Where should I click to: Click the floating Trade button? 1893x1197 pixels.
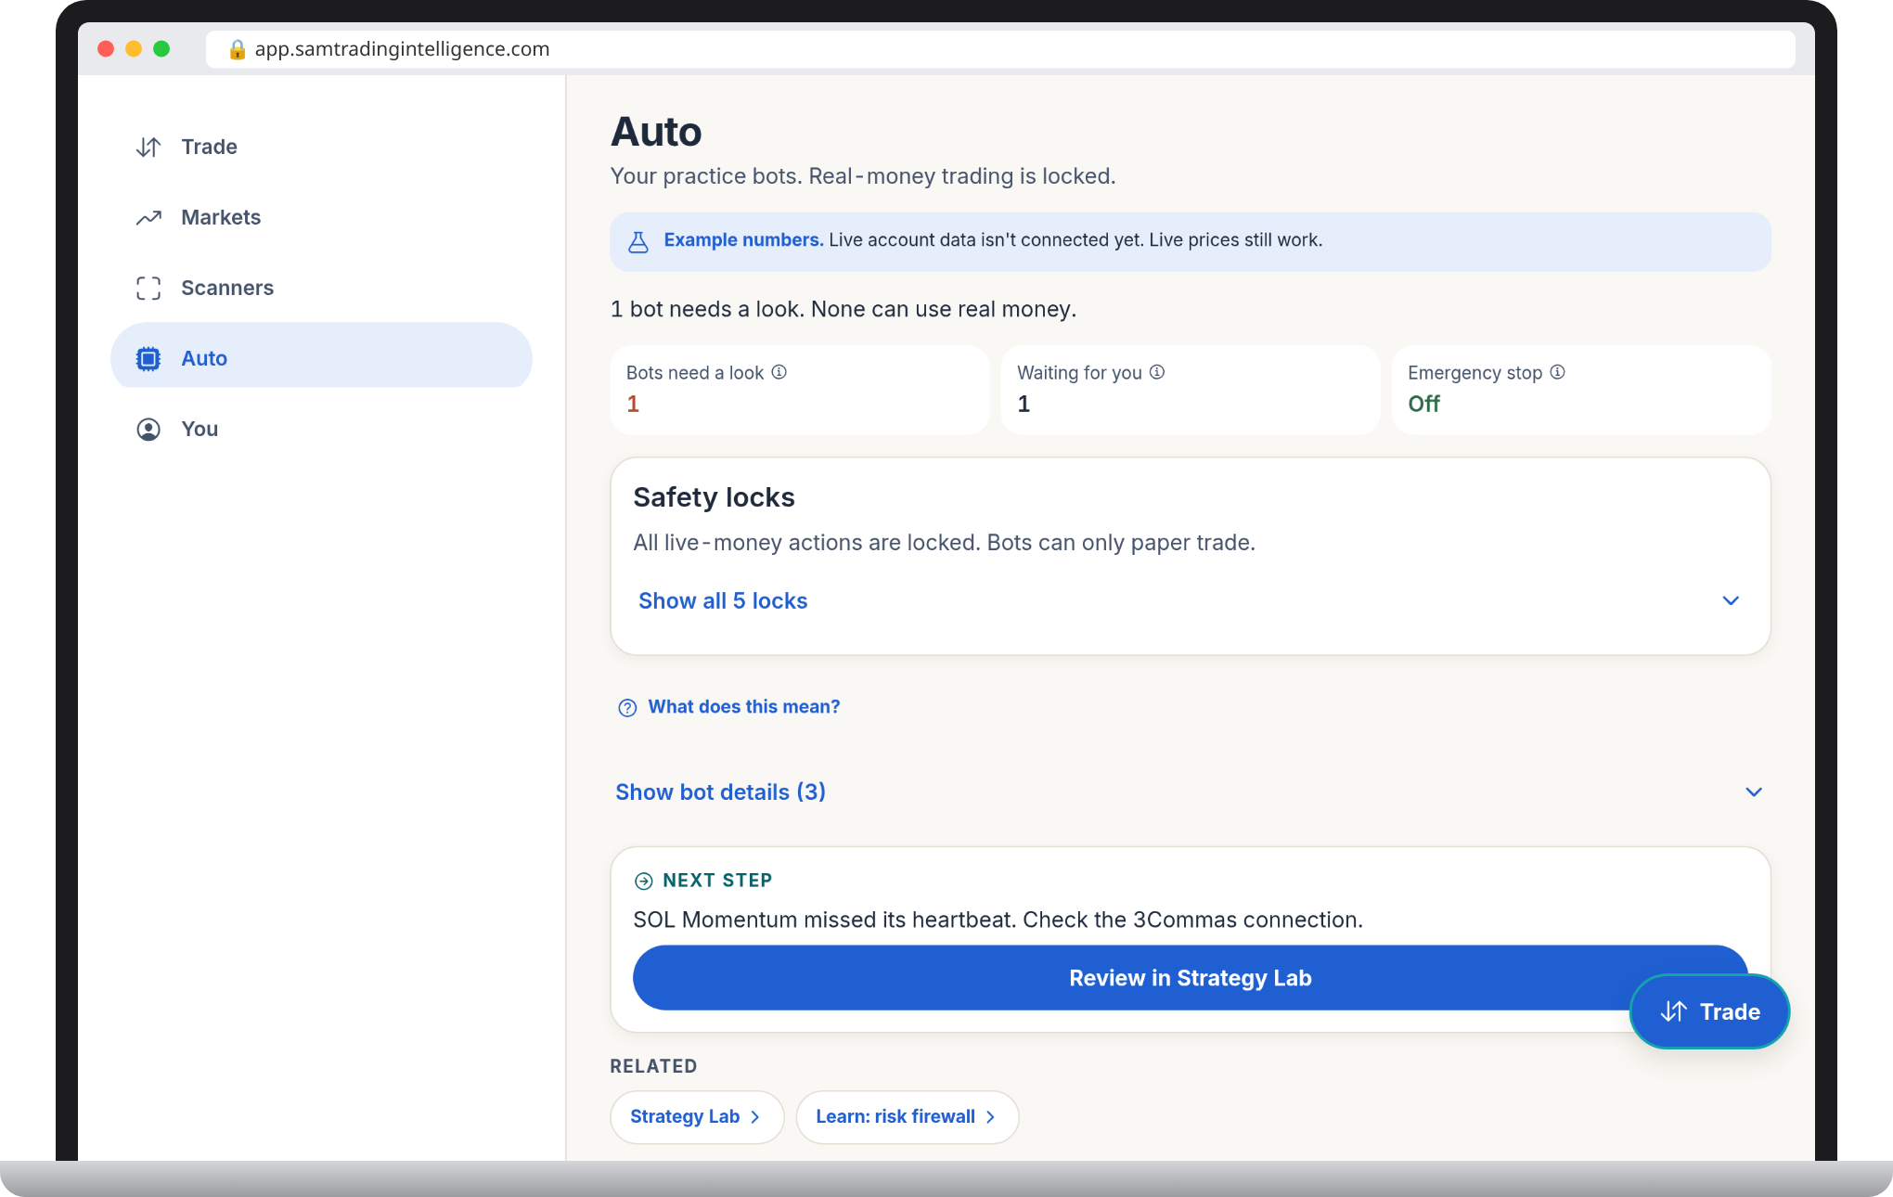[x=1709, y=1011]
